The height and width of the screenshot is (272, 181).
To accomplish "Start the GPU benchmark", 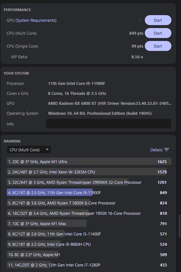I will [x=158, y=20].
